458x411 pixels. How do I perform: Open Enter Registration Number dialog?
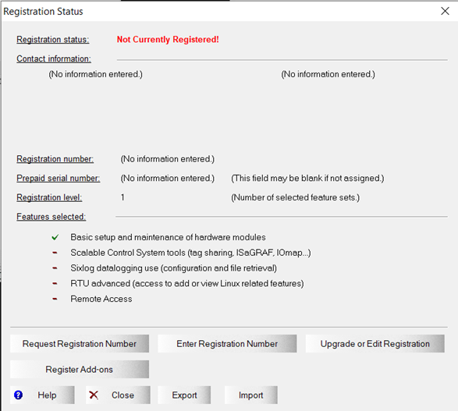227,344
